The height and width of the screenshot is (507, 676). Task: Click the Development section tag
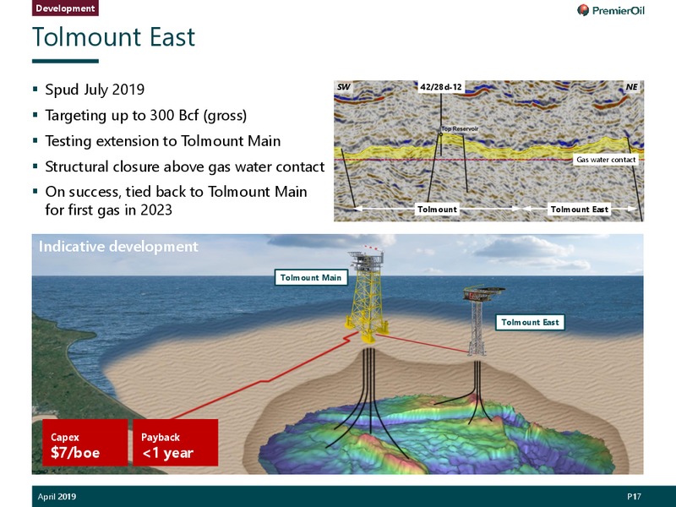click(65, 8)
